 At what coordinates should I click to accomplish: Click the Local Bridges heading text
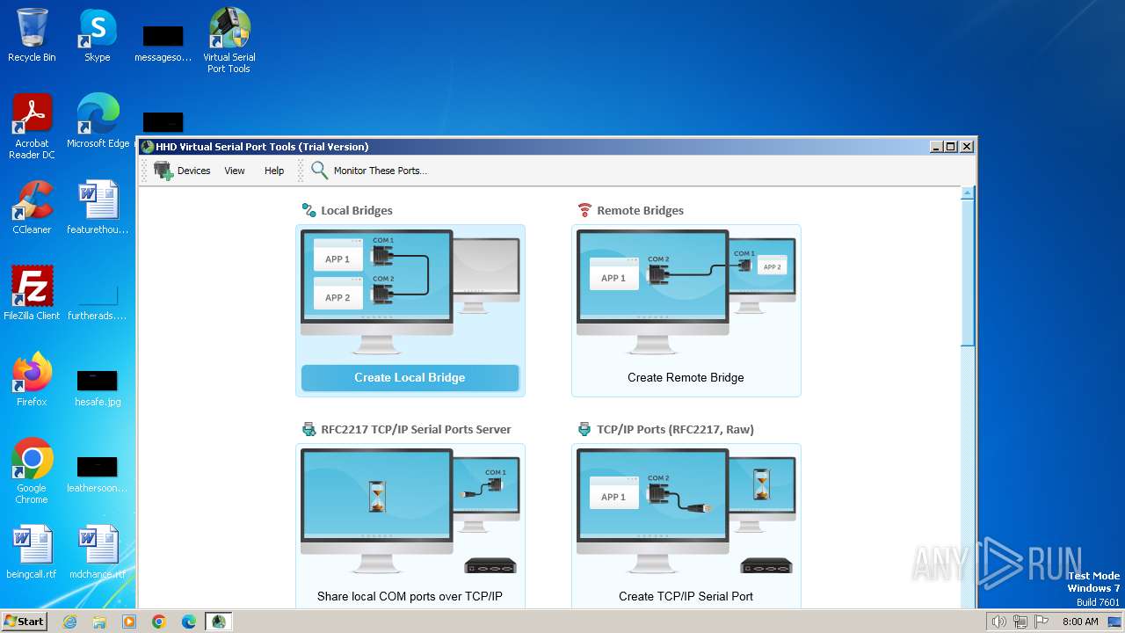coord(357,210)
